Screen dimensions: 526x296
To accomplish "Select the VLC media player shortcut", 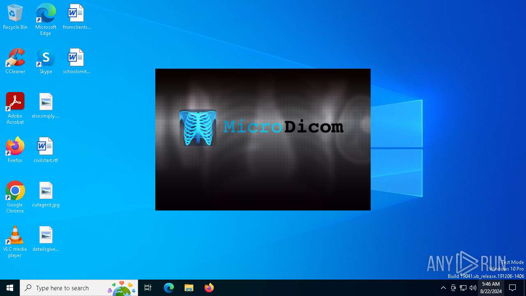I will 15,242.
